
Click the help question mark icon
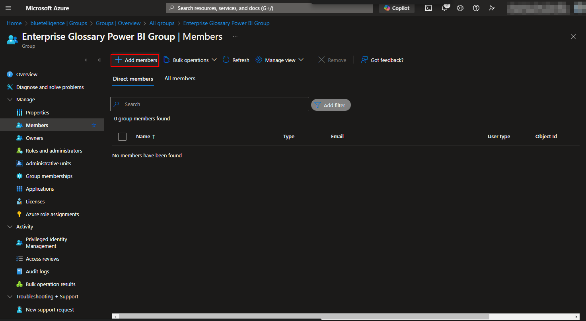point(476,8)
